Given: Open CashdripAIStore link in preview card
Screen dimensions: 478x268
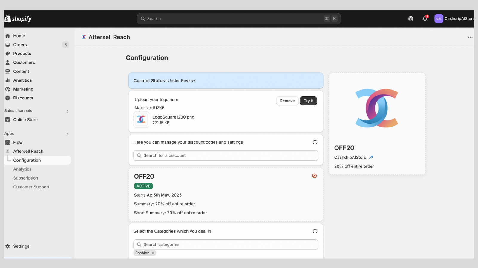Looking at the screenshot, I should click(350, 158).
